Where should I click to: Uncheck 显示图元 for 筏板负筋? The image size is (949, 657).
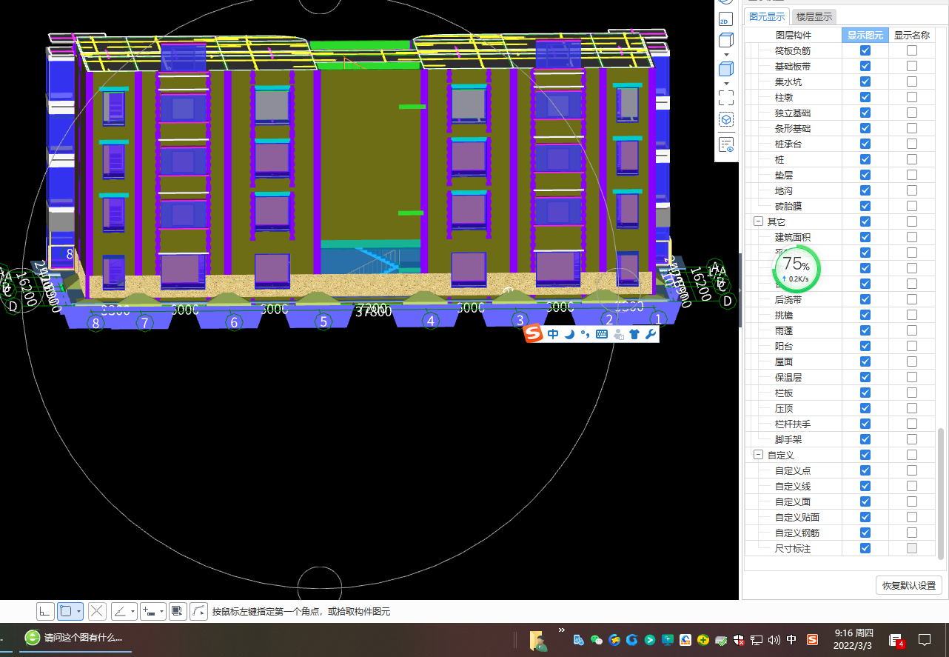(865, 50)
